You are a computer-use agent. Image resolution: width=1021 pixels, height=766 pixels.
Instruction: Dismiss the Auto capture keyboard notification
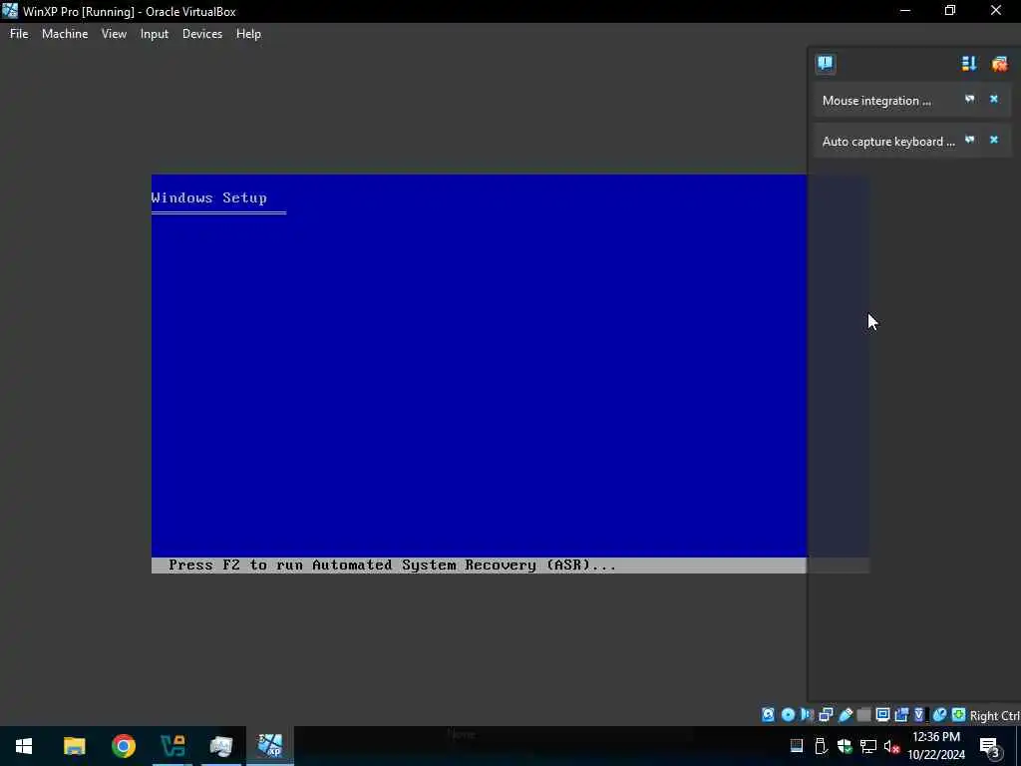pyautogui.click(x=994, y=140)
